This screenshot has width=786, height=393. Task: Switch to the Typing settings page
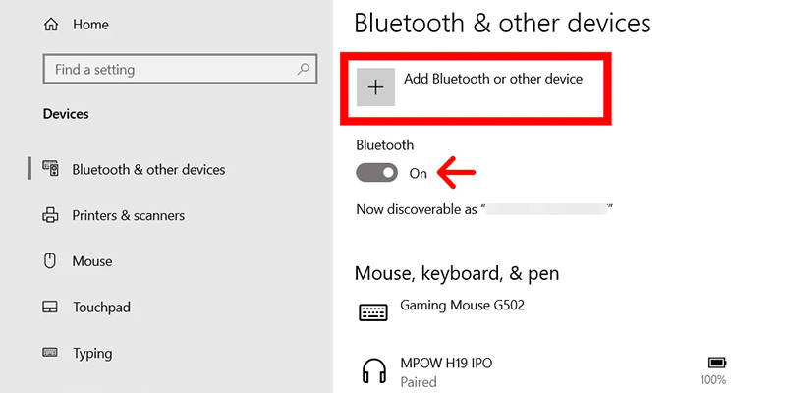(x=92, y=353)
